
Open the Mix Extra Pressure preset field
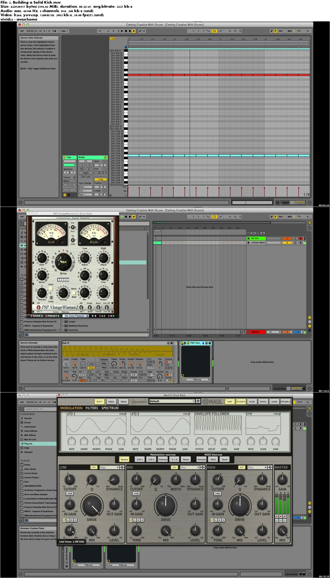(x=75, y=316)
